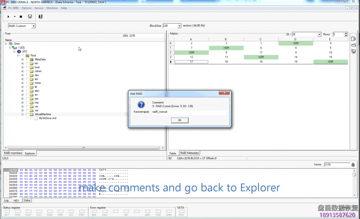Tick the checkbox for MyVirtDrive.vhd

click(x=32, y=118)
